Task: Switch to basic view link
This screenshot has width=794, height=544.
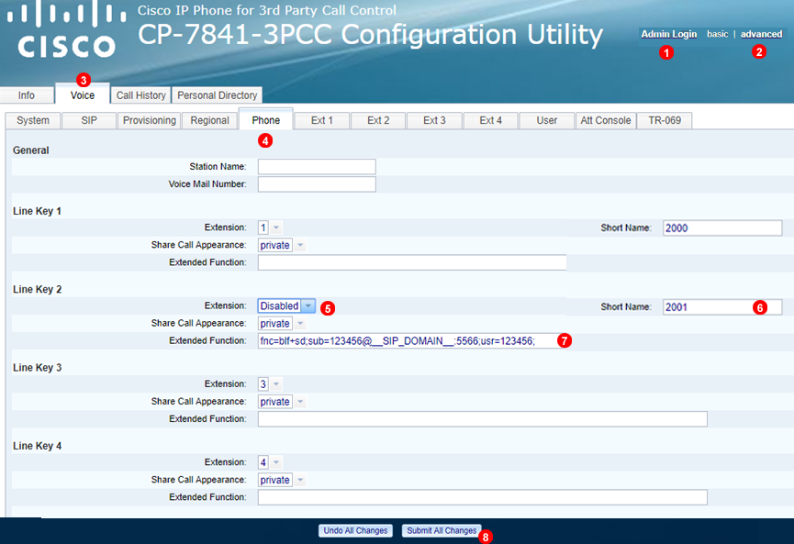Action: click(x=717, y=34)
